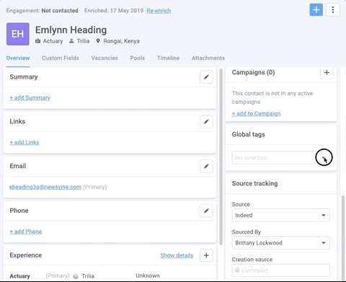The image size is (346, 282).
Task: Click the Actuary experience row title
Action: tap(19, 276)
